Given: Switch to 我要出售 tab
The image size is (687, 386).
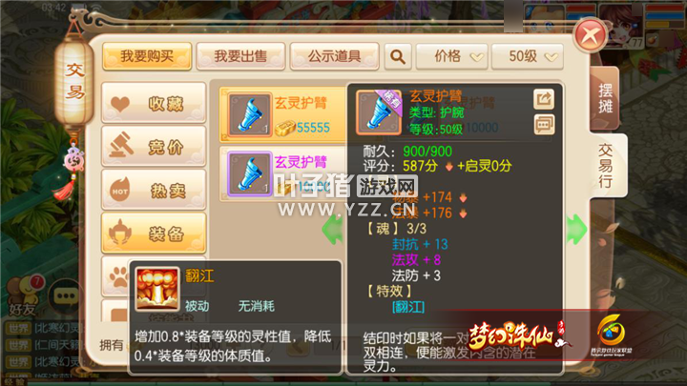Looking at the screenshot, I should point(240,56).
